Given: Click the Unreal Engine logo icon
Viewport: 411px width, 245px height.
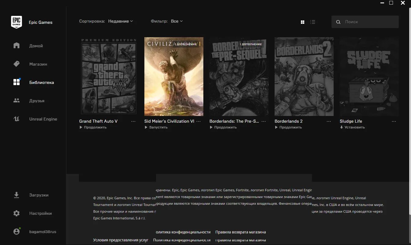Looking at the screenshot, I should [17, 119].
